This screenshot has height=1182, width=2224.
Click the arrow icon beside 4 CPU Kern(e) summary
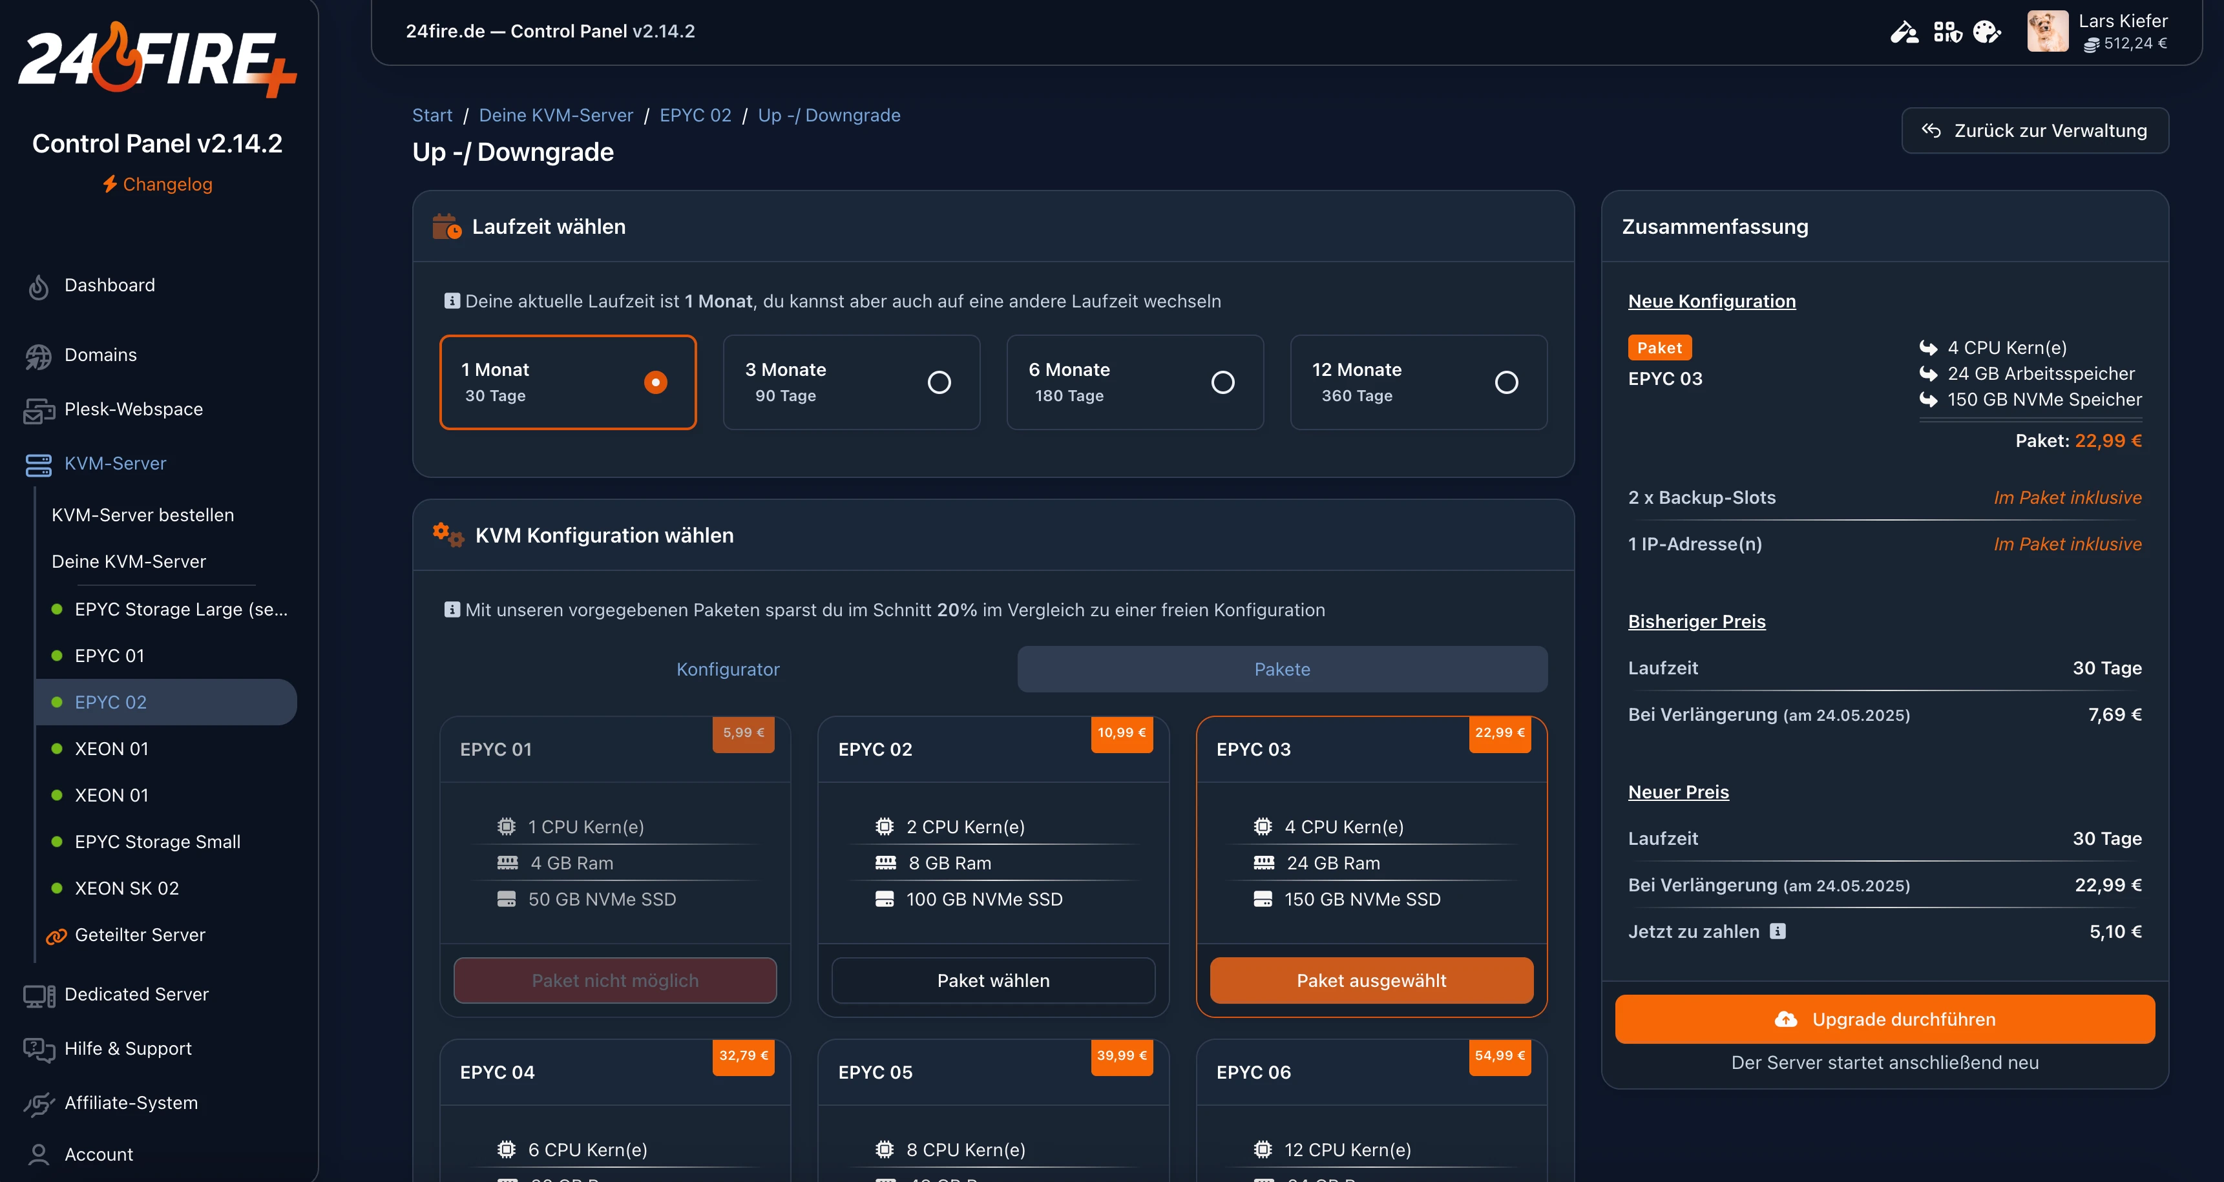(1928, 347)
